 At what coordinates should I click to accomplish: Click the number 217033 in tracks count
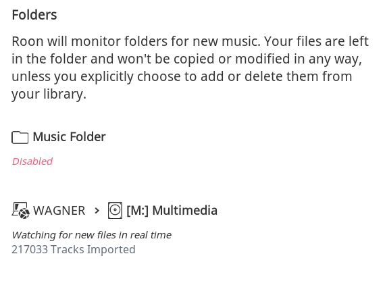(x=30, y=249)
